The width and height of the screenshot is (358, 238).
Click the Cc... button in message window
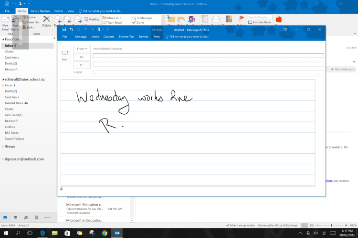82,65
